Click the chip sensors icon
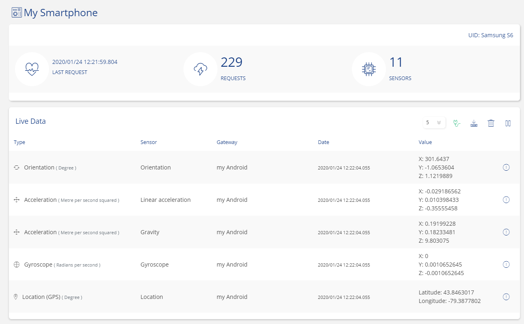The height and width of the screenshot is (324, 524). pos(369,69)
